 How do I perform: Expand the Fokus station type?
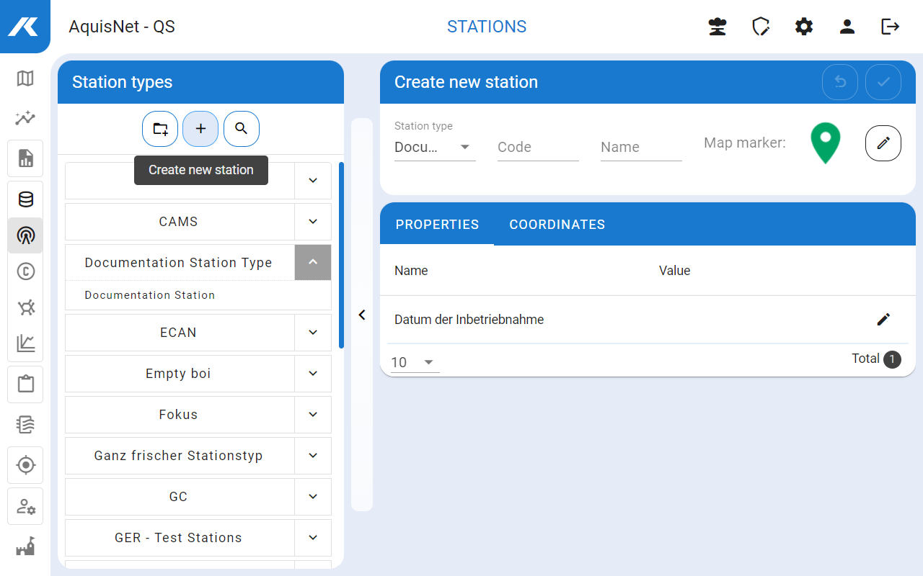[x=313, y=415]
